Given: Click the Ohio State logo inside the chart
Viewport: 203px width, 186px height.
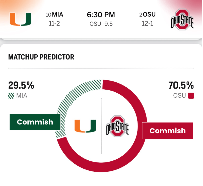Looking at the screenshot, I should (117, 126).
